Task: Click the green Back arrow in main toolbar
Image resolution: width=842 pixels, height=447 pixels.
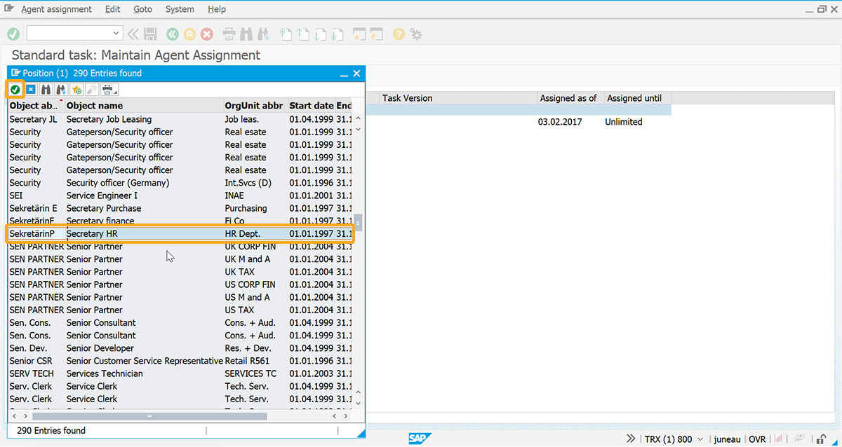Action: point(172,34)
